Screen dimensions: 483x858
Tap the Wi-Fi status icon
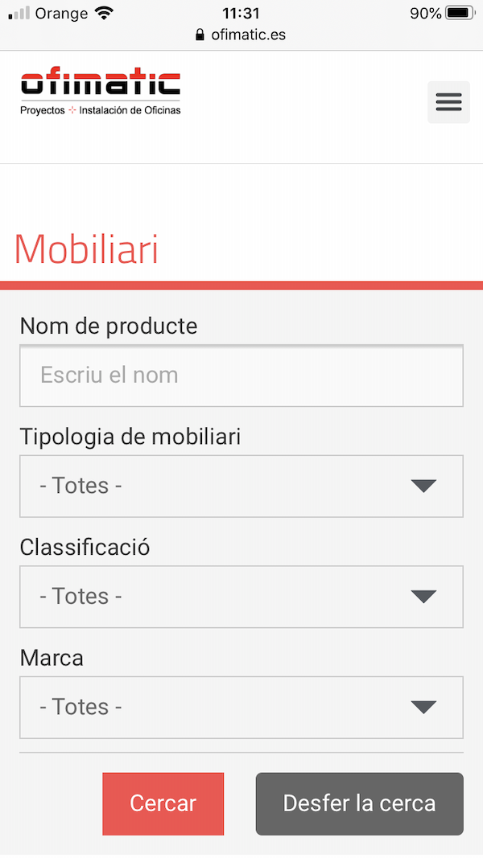click(104, 13)
